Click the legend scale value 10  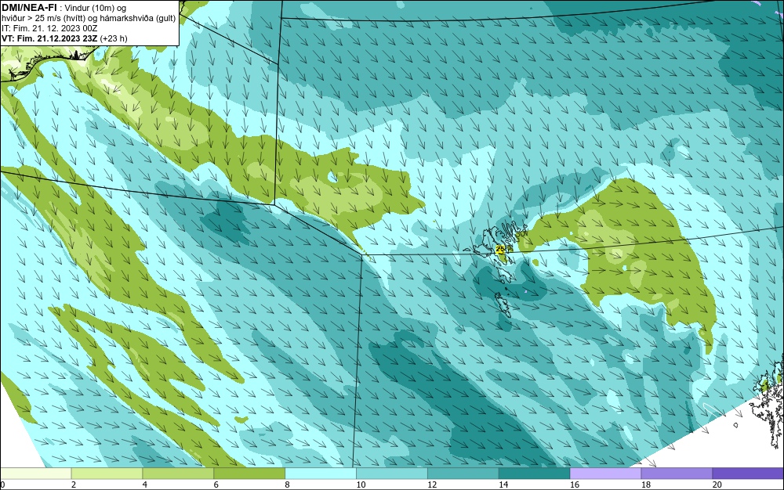(361, 485)
